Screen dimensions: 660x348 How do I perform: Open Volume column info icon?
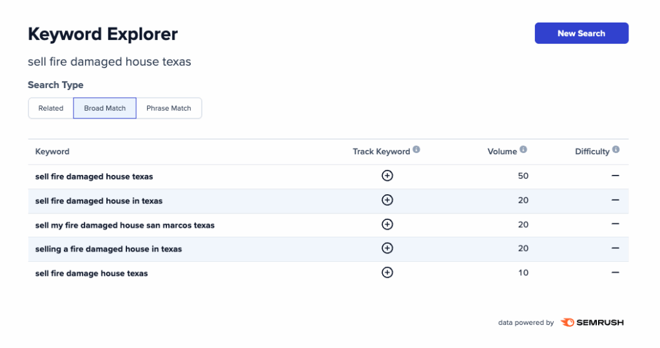click(x=523, y=150)
